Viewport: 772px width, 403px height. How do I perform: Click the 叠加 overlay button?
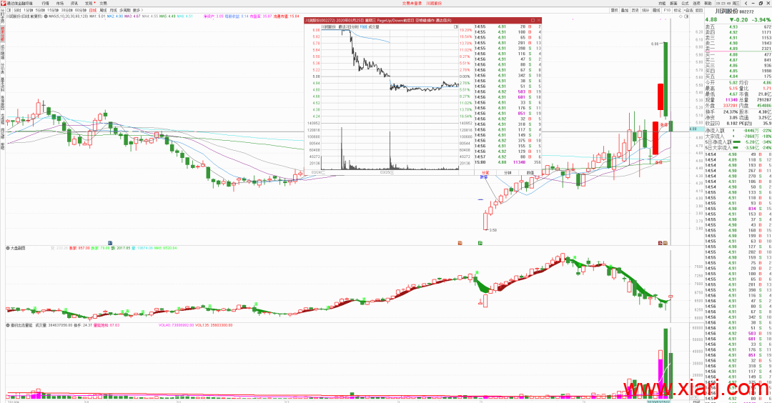point(625,10)
